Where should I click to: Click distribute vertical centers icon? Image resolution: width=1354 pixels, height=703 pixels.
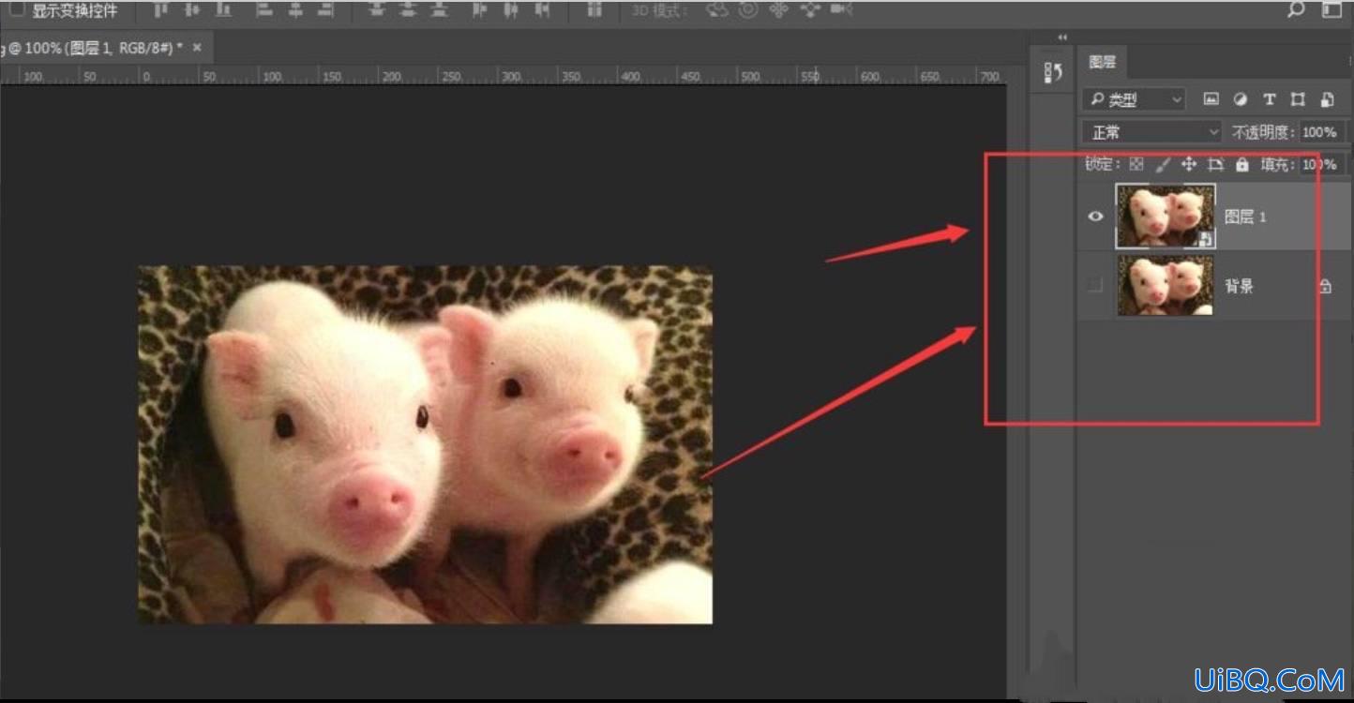408,10
